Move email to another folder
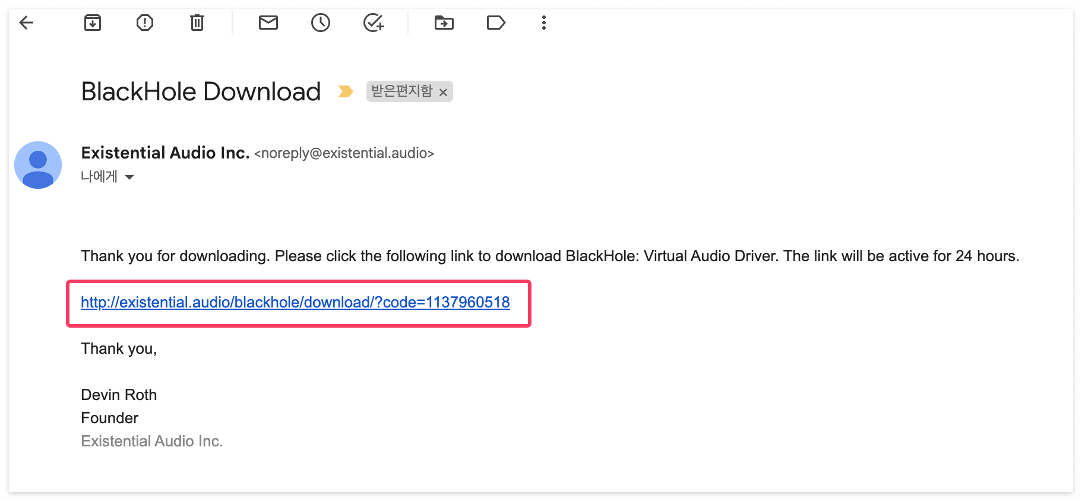The height and width of the screenshot is (501, 1082). point(444,23)
